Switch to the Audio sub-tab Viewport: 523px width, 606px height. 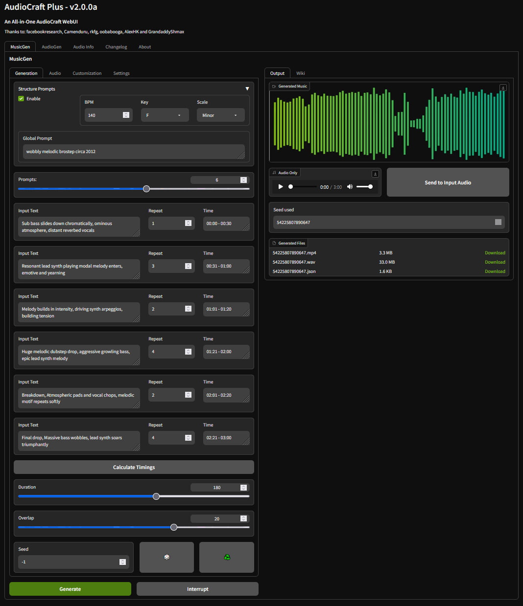[55, 73]
